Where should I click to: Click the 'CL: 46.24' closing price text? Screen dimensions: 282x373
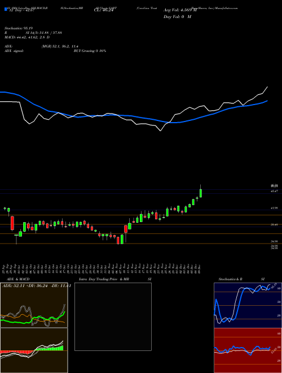point(103,10)
